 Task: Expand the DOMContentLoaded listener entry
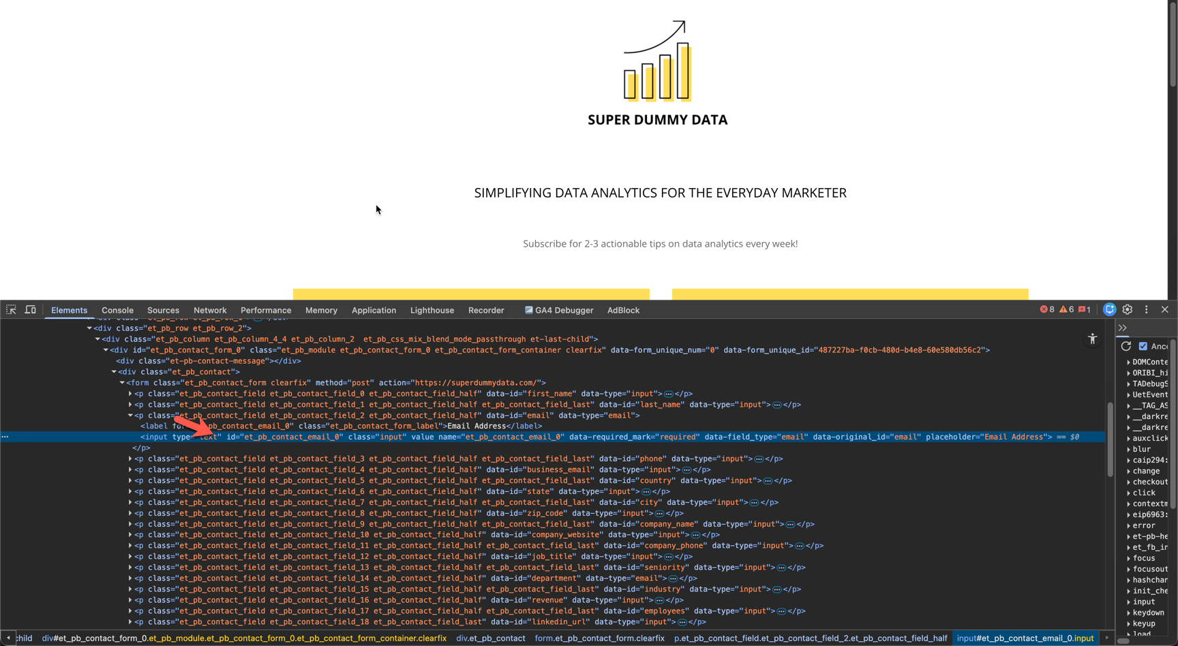pos(1129,363)
